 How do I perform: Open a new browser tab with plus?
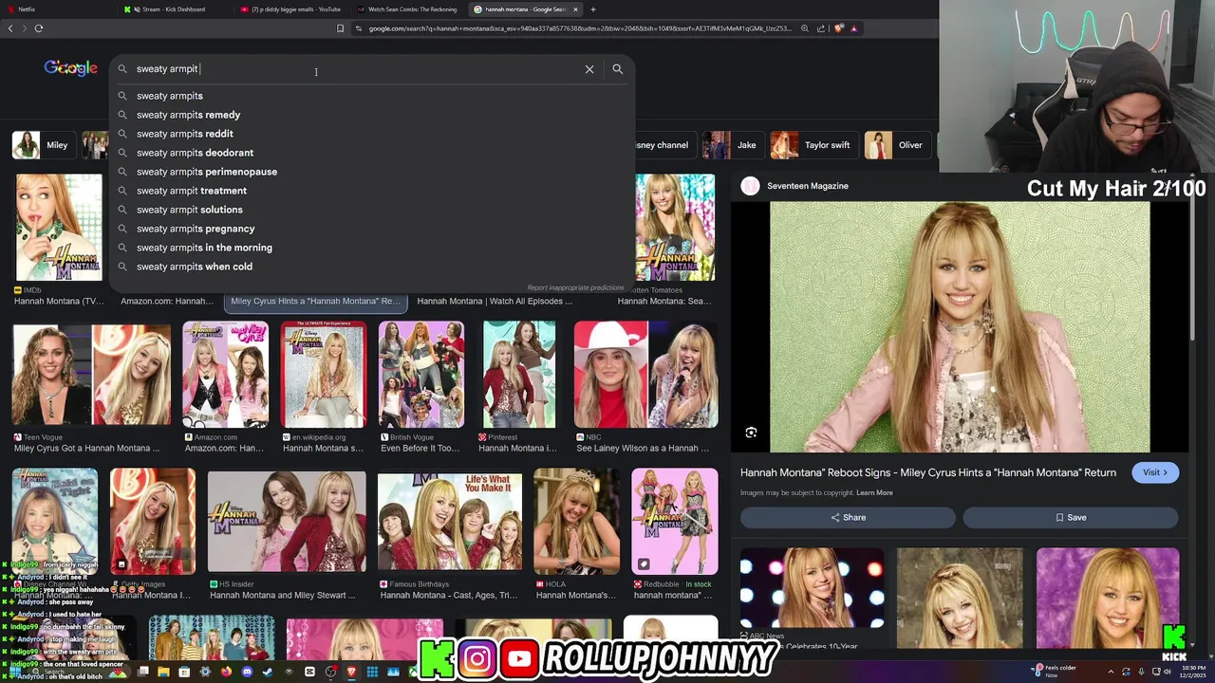[x=593, y=9]
